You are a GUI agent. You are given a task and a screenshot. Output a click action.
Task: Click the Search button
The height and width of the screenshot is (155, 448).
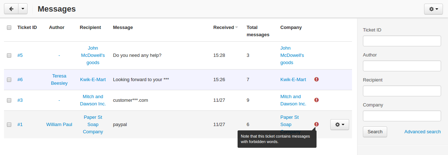point(375,132)
